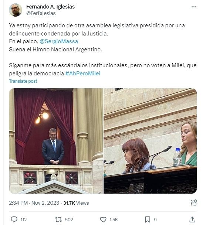This screenshot has height=225, width=206.
Task: Click the repost arrows icon
Action: coord(58,219)
